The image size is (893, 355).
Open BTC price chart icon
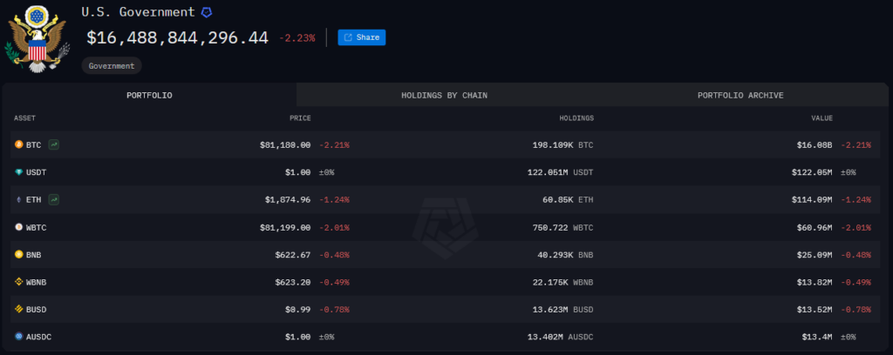[x=53, y=144]
